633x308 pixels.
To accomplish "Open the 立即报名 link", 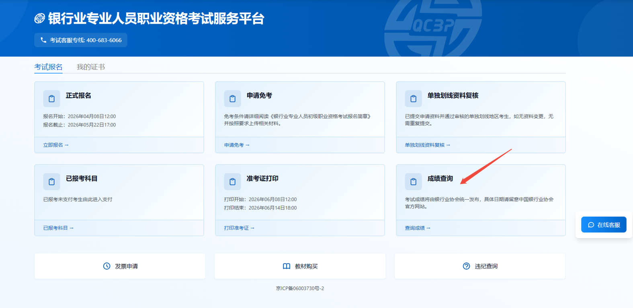I will [56, 145].
